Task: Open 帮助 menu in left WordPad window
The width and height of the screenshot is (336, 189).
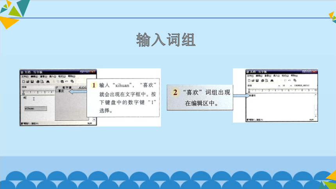Action: pos(71,76)
